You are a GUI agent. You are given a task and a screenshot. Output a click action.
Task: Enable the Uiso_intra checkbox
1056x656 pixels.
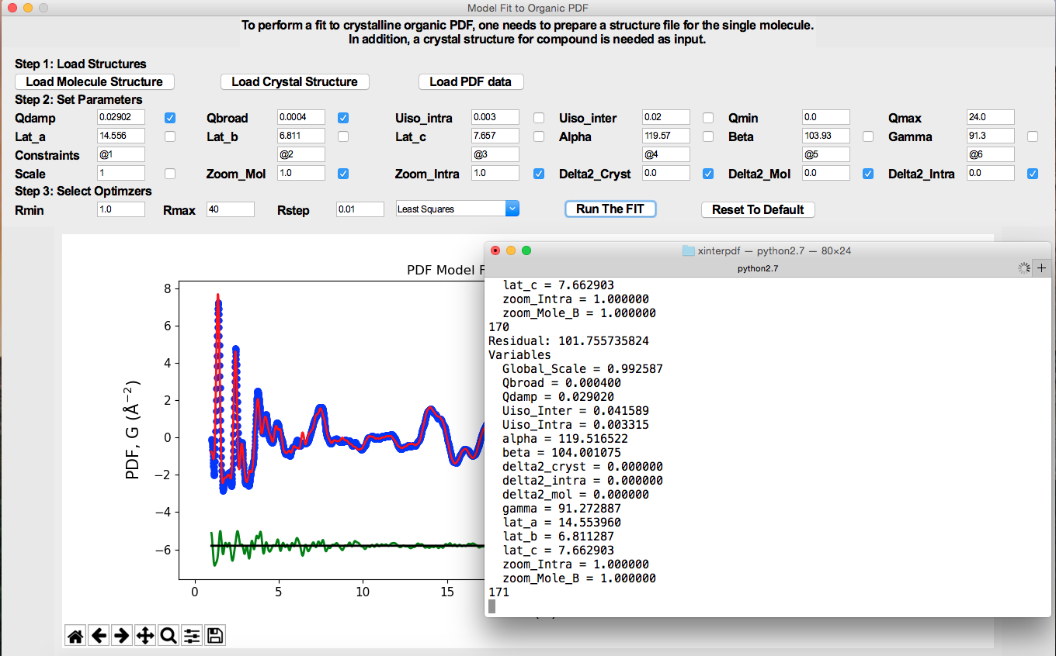click(539, 118)
